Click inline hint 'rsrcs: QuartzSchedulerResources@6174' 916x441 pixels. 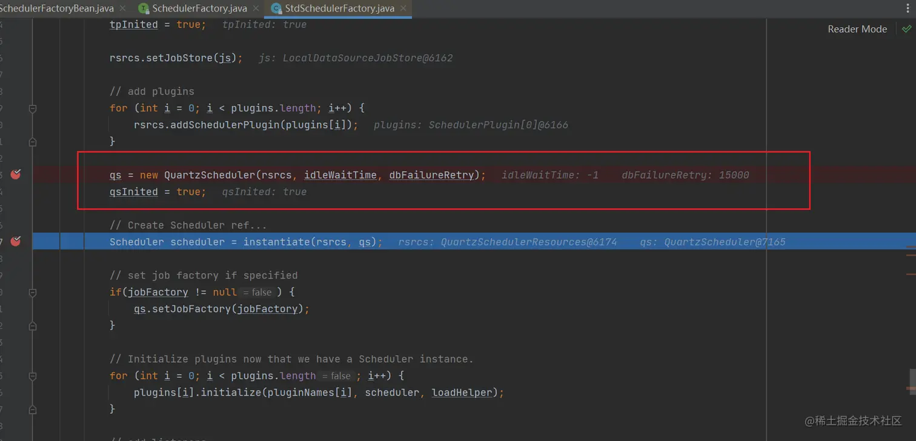point(508,242)
